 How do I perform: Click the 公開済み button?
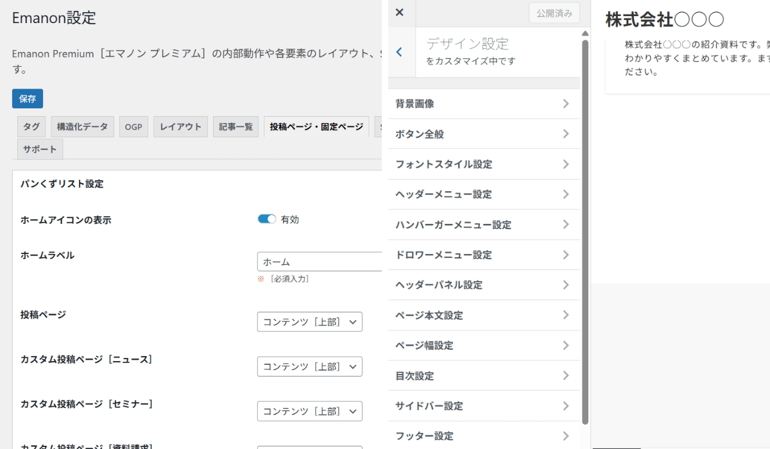(554, 13)
